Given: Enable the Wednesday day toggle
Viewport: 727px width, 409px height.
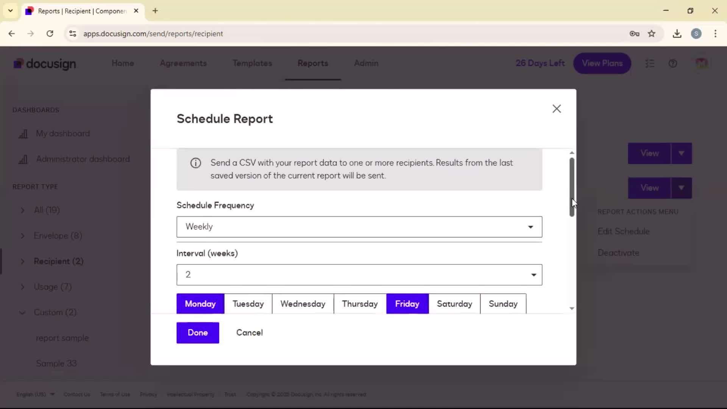Looking at the screenshot, I should pos(303,304).
